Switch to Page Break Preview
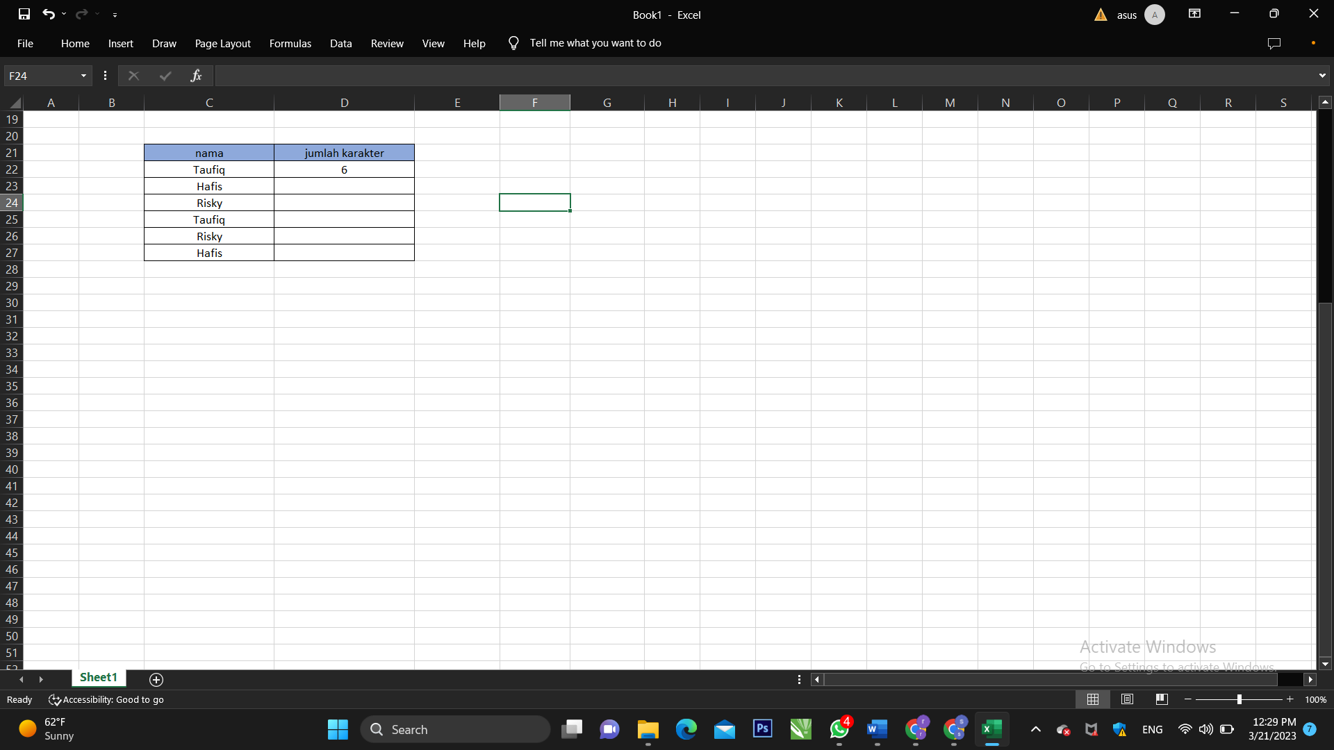This screenshot has width=1334, height=750. coord(1161,699)
